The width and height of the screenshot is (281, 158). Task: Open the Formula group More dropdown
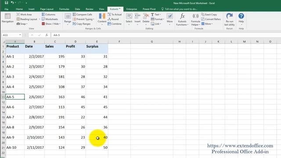207,24
